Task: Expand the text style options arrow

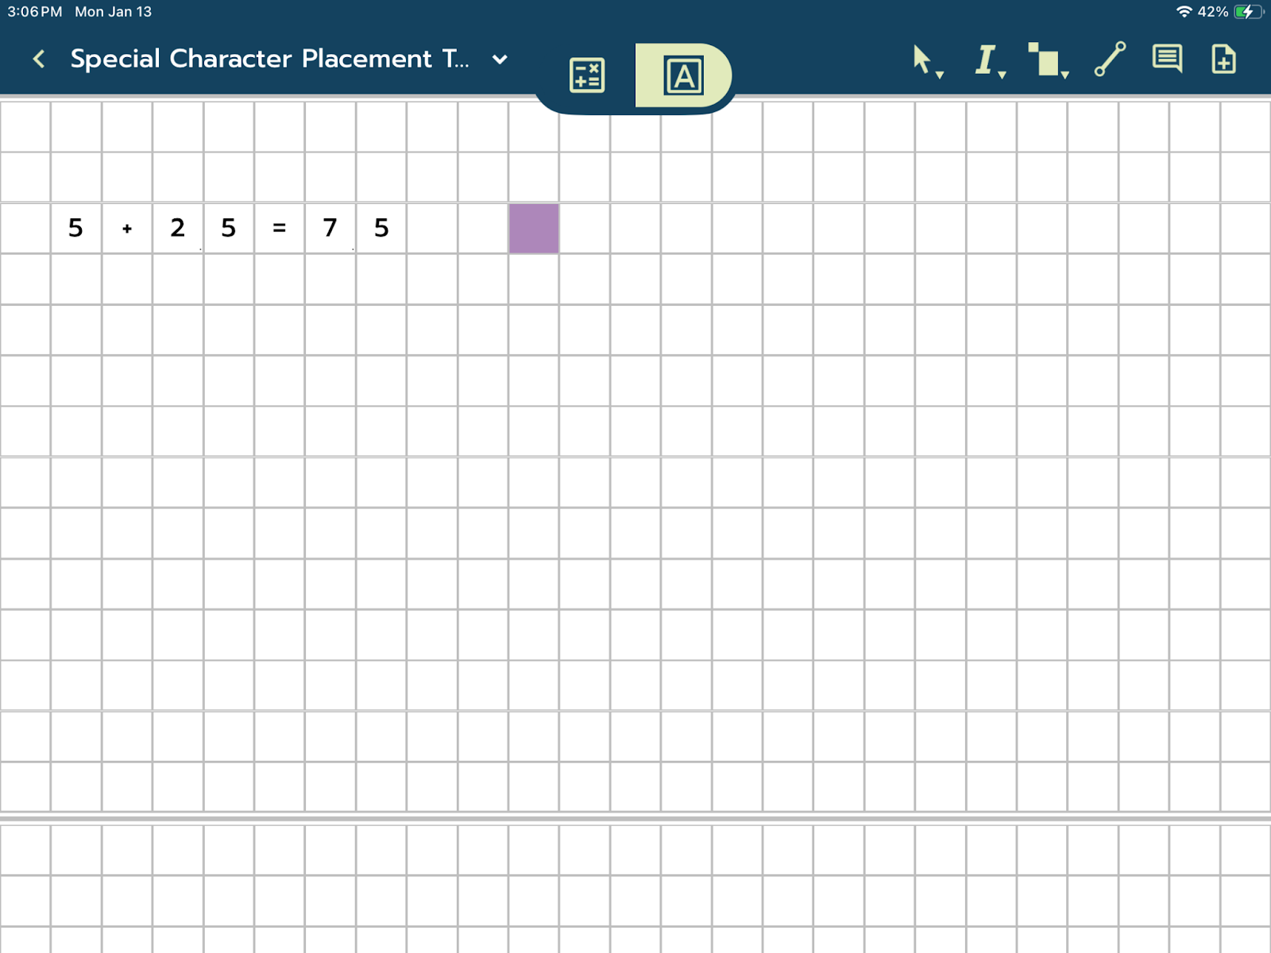Action: coord(1003,75)
